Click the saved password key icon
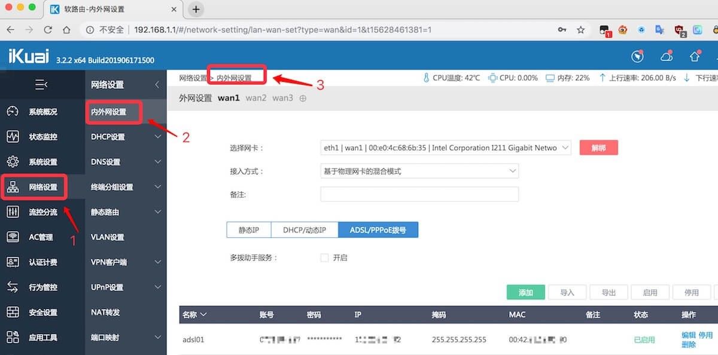The image size is (718, 355). (x=562, y=29)
